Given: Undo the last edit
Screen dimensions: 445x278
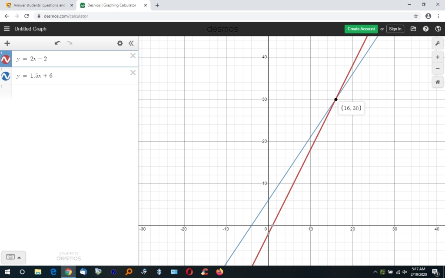Looking at the screenshot, I should tap(58, 43).
